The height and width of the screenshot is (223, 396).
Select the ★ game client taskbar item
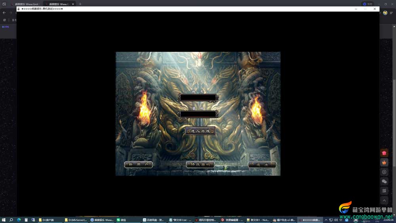coord(310,220)
